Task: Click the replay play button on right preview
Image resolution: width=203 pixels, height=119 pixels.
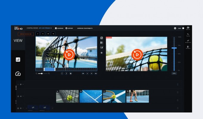Action: point(137,54)
